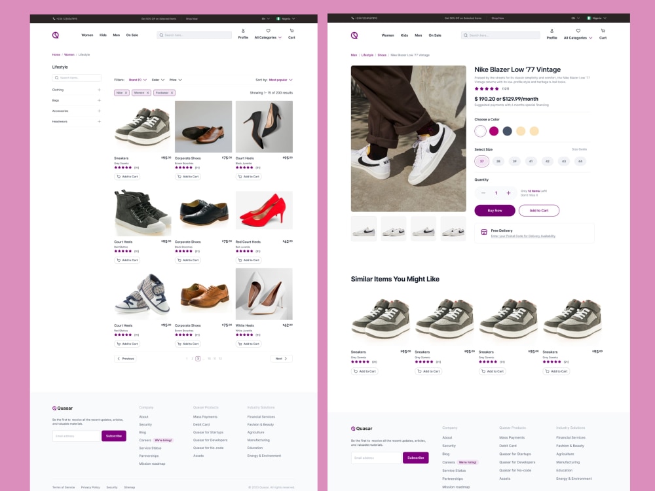Click Add to Cart beside Buy Now
The width and height of the screenshot is (655, 491).
pos(539,210)
